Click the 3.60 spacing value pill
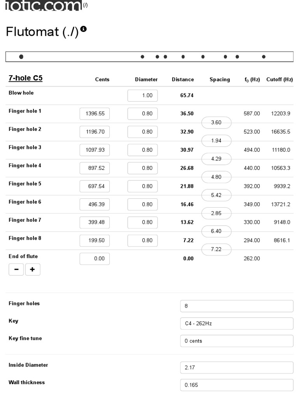 [x=216, y=123]
